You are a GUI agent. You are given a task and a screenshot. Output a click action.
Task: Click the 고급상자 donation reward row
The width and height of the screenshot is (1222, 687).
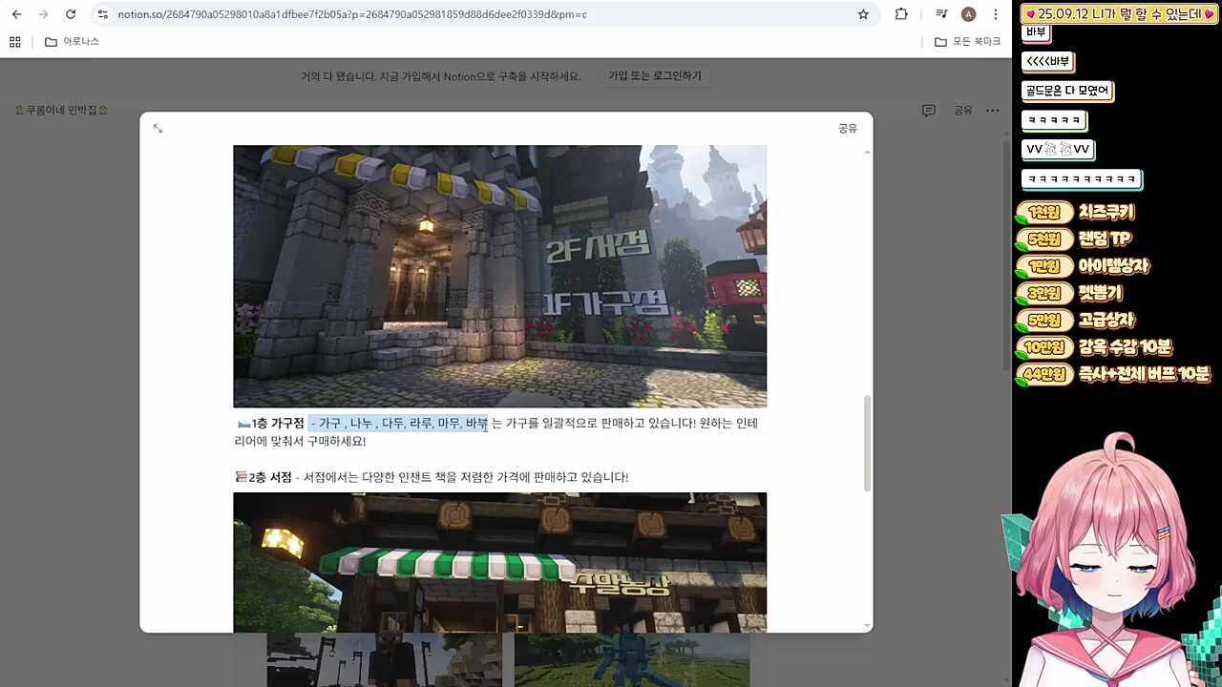coord(1075,320)
